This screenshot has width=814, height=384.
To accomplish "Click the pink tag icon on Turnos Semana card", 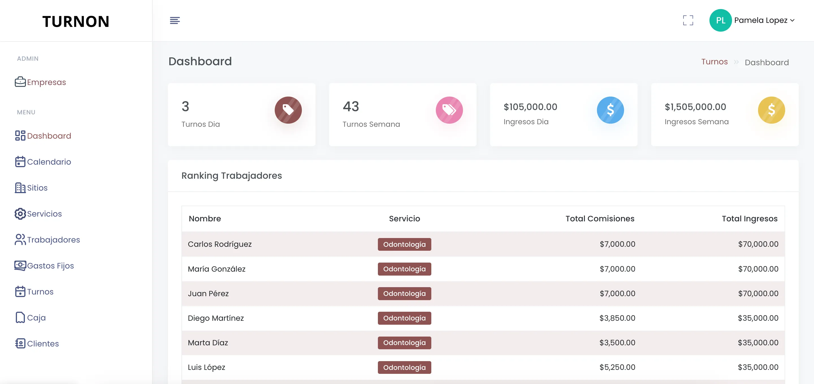I will click(449, 110).
